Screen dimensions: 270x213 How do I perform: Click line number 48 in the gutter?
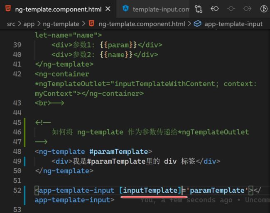pyautogui.click(x=17, y=152)
